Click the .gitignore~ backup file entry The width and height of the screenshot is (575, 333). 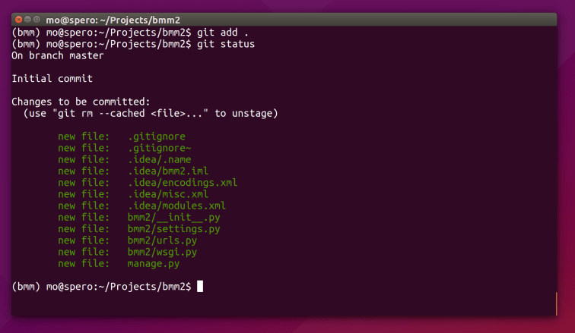coord(159,148)
